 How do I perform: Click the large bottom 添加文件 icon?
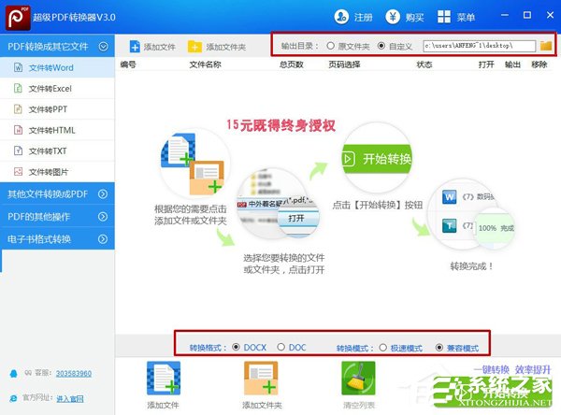coord(164,379)
